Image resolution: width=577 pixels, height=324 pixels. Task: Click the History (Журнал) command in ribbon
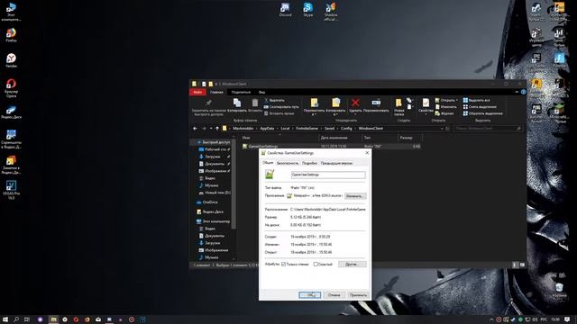coord(444,113)
